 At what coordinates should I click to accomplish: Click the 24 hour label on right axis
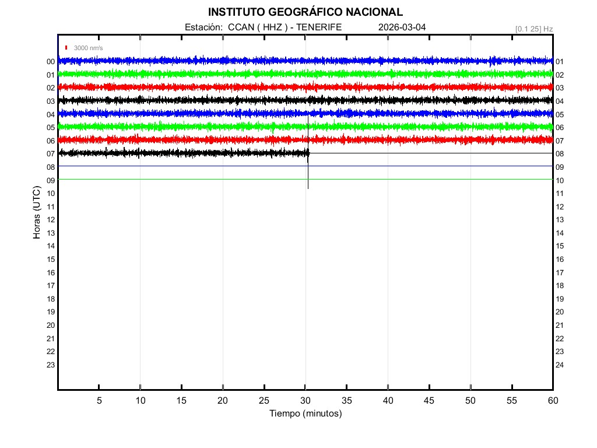560,365
